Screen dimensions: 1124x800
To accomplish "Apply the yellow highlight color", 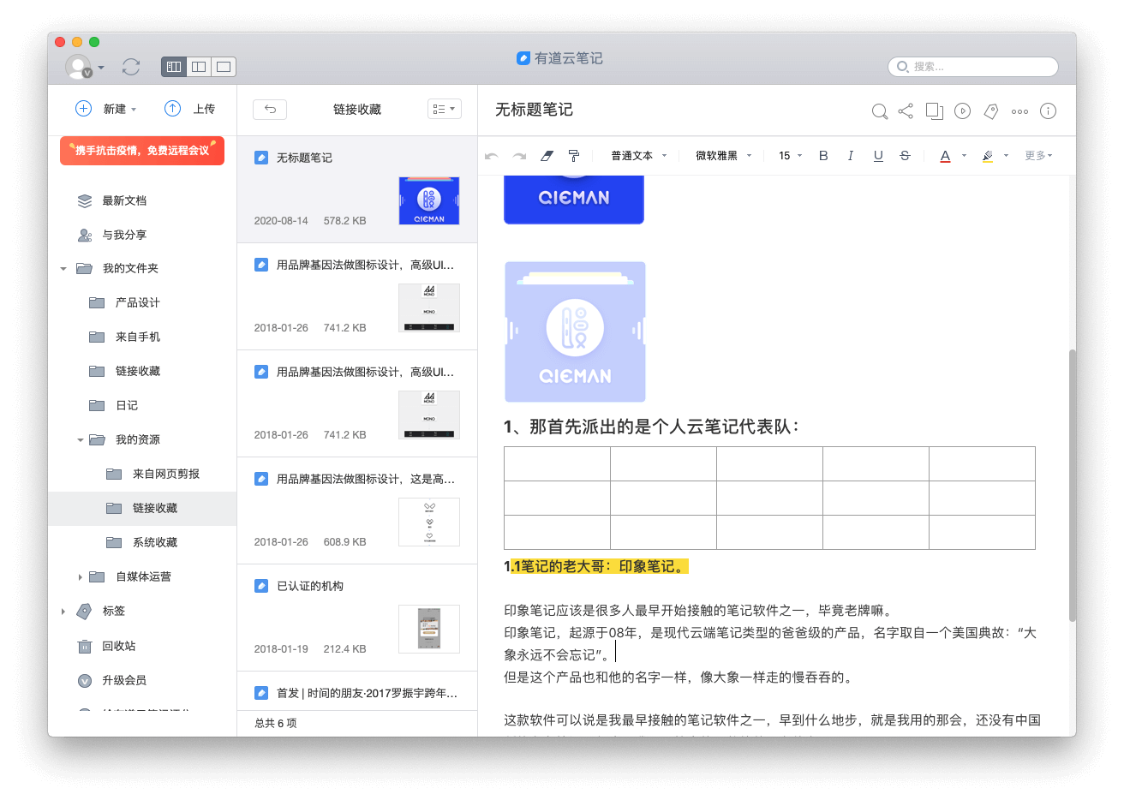I will click(x=988, y=156).
